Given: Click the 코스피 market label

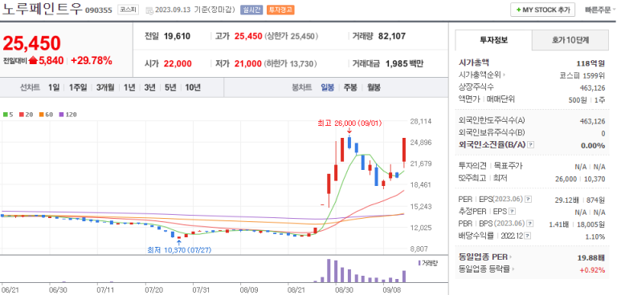Looking at the screenshot, I should click(129, 10).
